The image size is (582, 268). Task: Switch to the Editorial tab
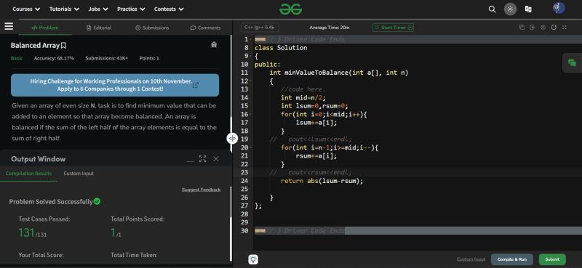pos(99,28)
